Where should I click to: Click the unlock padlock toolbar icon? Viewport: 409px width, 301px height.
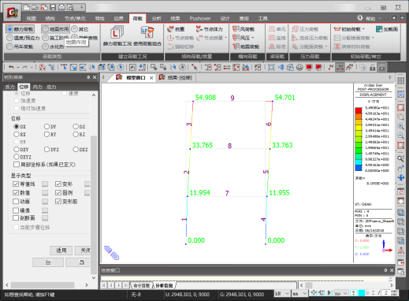pyautogui.click(x=373, y=68)
